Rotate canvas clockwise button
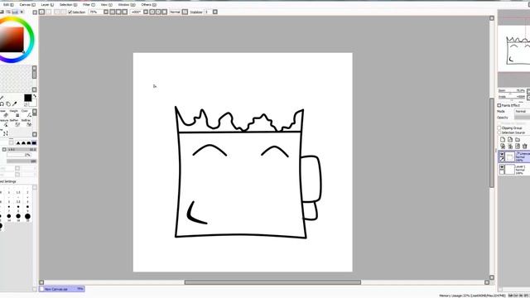This screenshot has height=298, width=530. (158, 12)
